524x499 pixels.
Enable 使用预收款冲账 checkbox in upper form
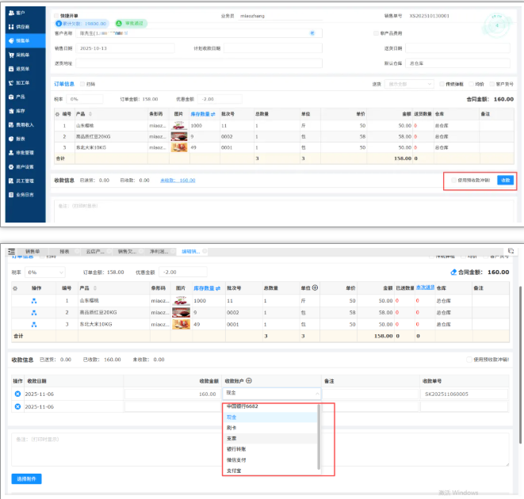click(x=452, y=180)
